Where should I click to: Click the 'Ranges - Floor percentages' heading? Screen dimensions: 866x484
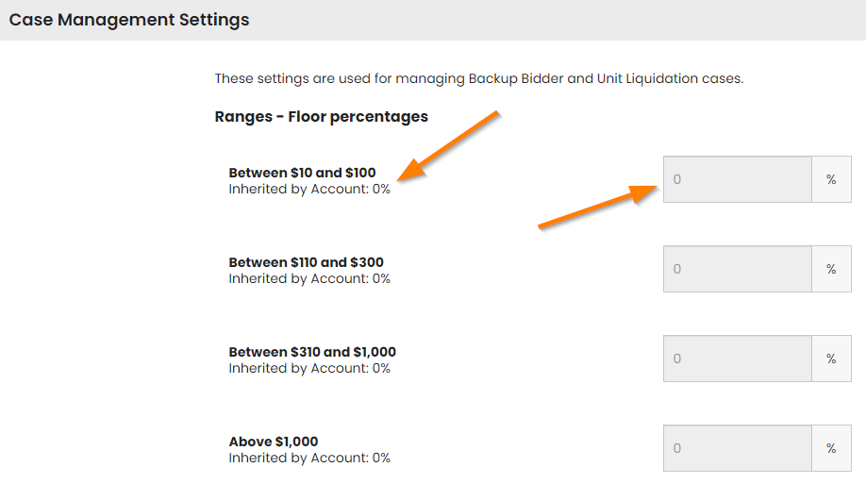(321, 117)
